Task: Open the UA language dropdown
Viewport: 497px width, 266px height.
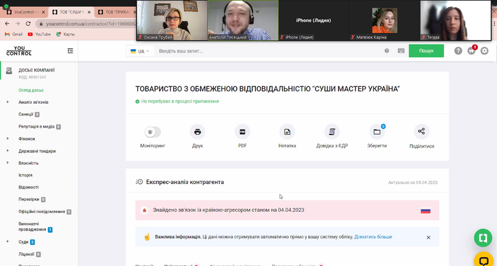Action: click(x=140, y=51)
